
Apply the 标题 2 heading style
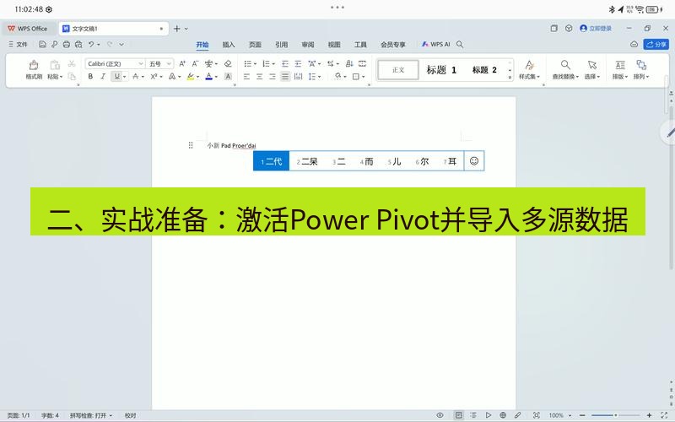pos(484,70)
